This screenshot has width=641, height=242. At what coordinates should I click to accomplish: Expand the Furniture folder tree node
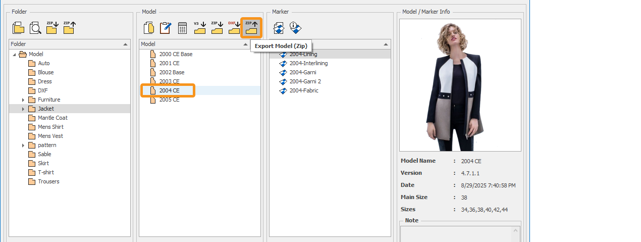[x=23, y=100]
